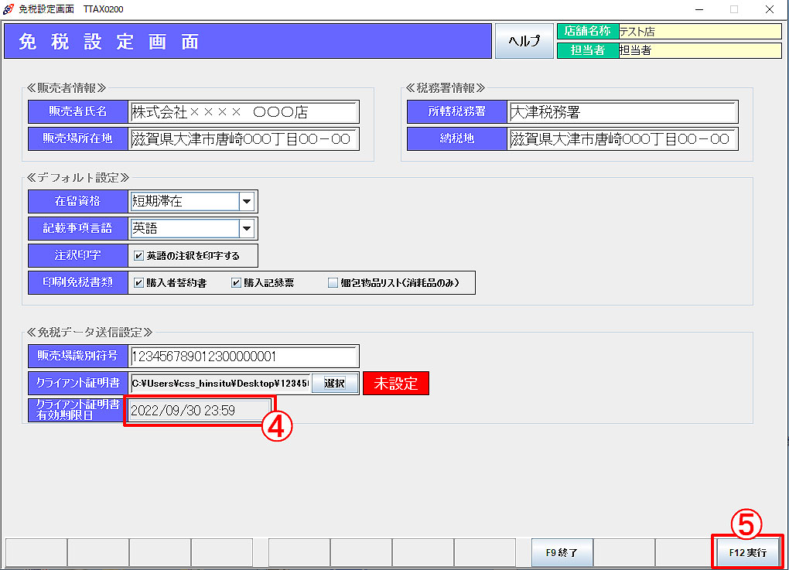The width and height of the screenshot is (789, 570).
Task: Click the 納税地 input field
Action: pos(622,139)
